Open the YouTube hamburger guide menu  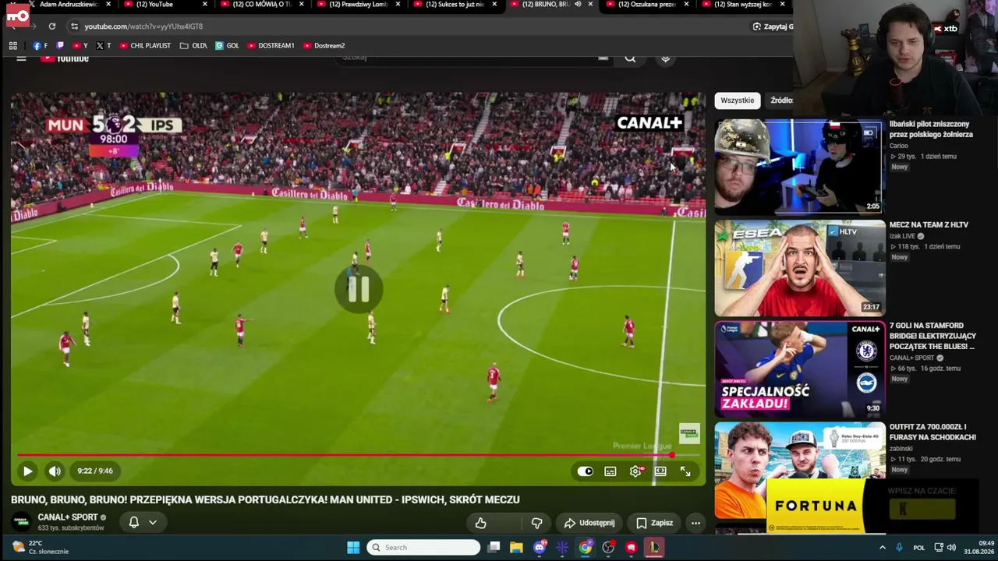point(22,58)
